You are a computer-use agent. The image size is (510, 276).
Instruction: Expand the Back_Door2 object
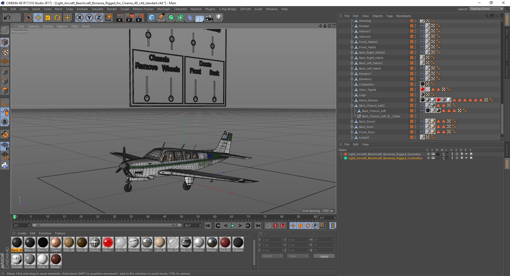click(x=352, y=122)
